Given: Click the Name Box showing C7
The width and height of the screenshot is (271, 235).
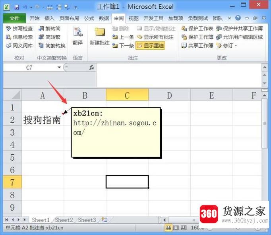Looking at the screenshot, I should [30, 68].
